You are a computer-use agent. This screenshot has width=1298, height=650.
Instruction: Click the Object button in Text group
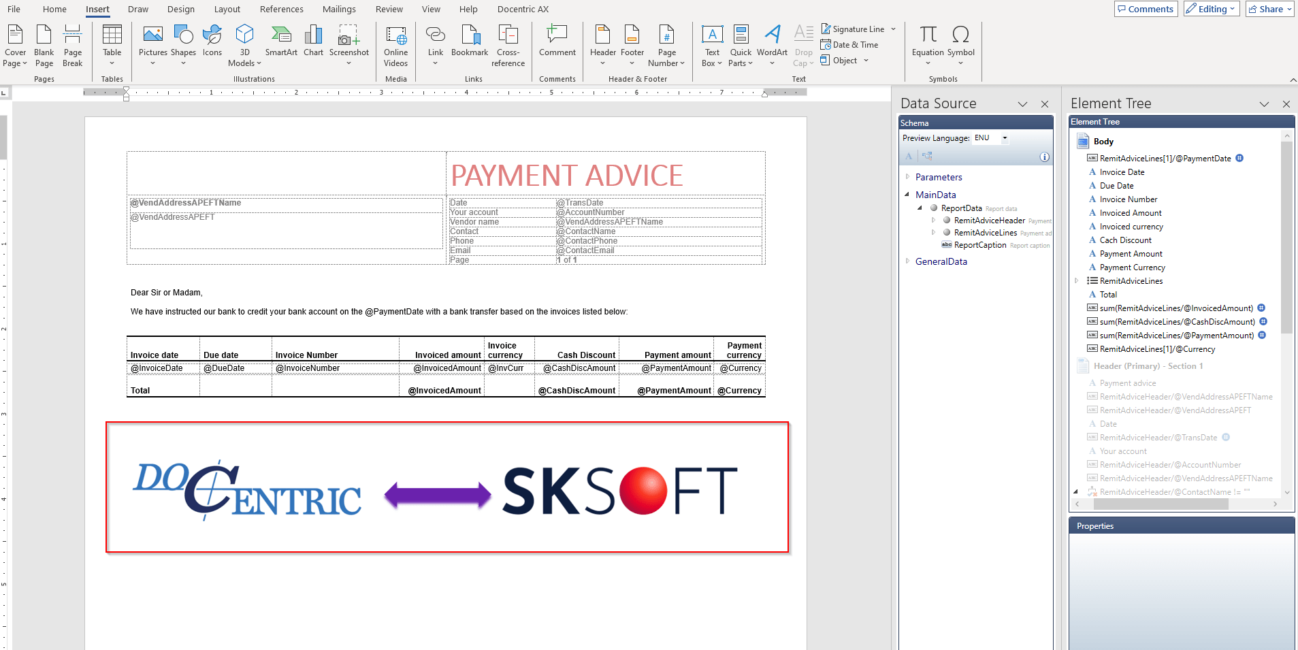coord(839,61)
